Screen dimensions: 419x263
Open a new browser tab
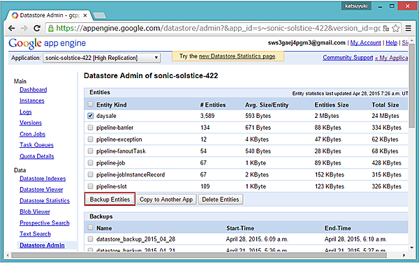tap(99, 16)
